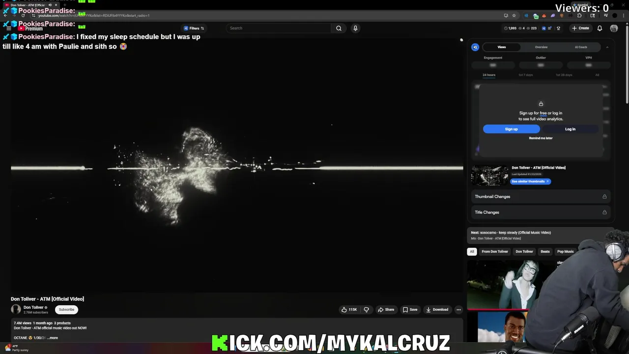The image size is (629, 354).
Task: Select the All filter chip
Action: [472, 252]
